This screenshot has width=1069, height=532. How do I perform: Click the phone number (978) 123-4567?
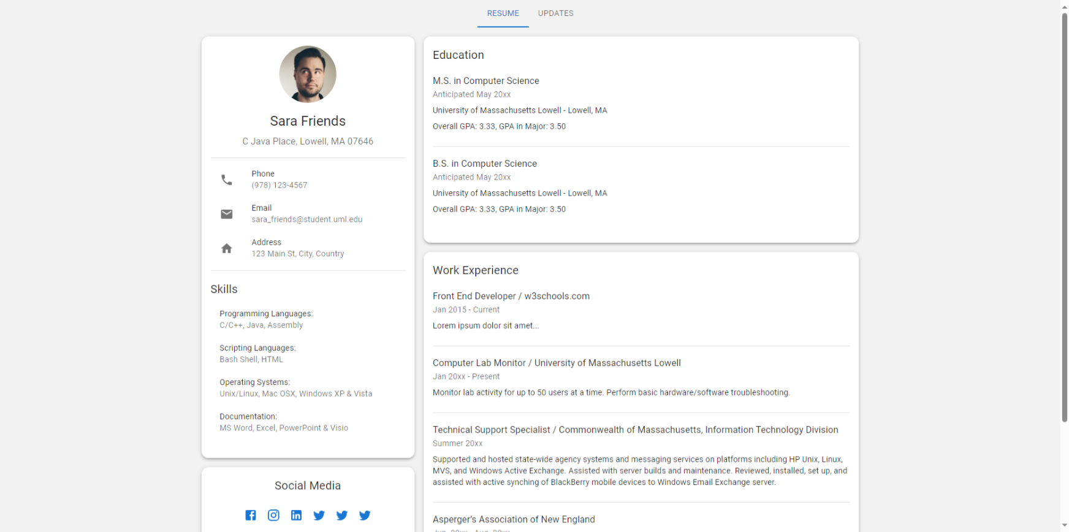pos(279,185)
